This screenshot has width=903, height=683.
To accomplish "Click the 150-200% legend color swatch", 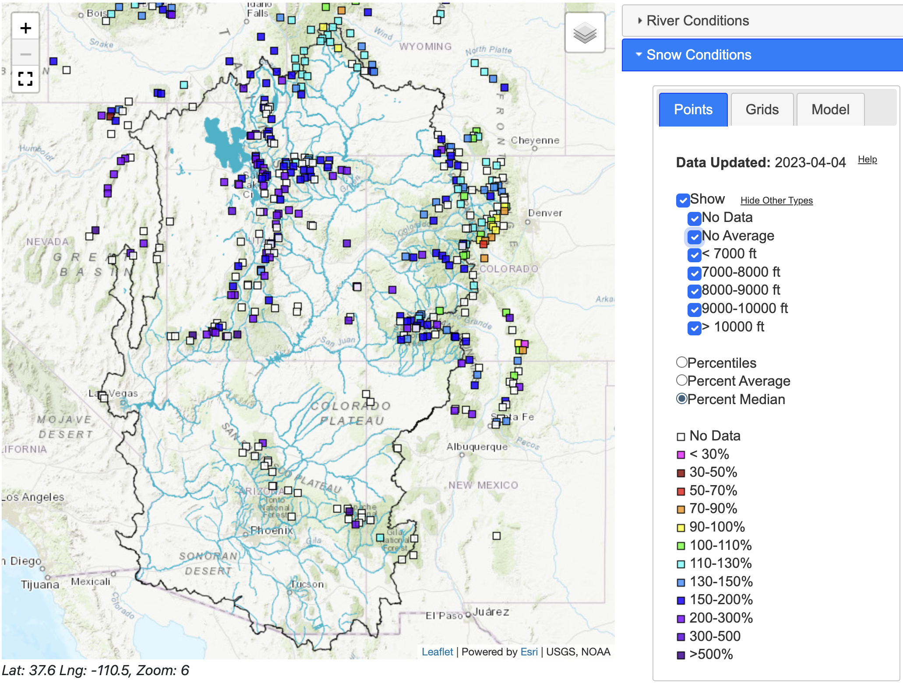I will tap(681, 600).
